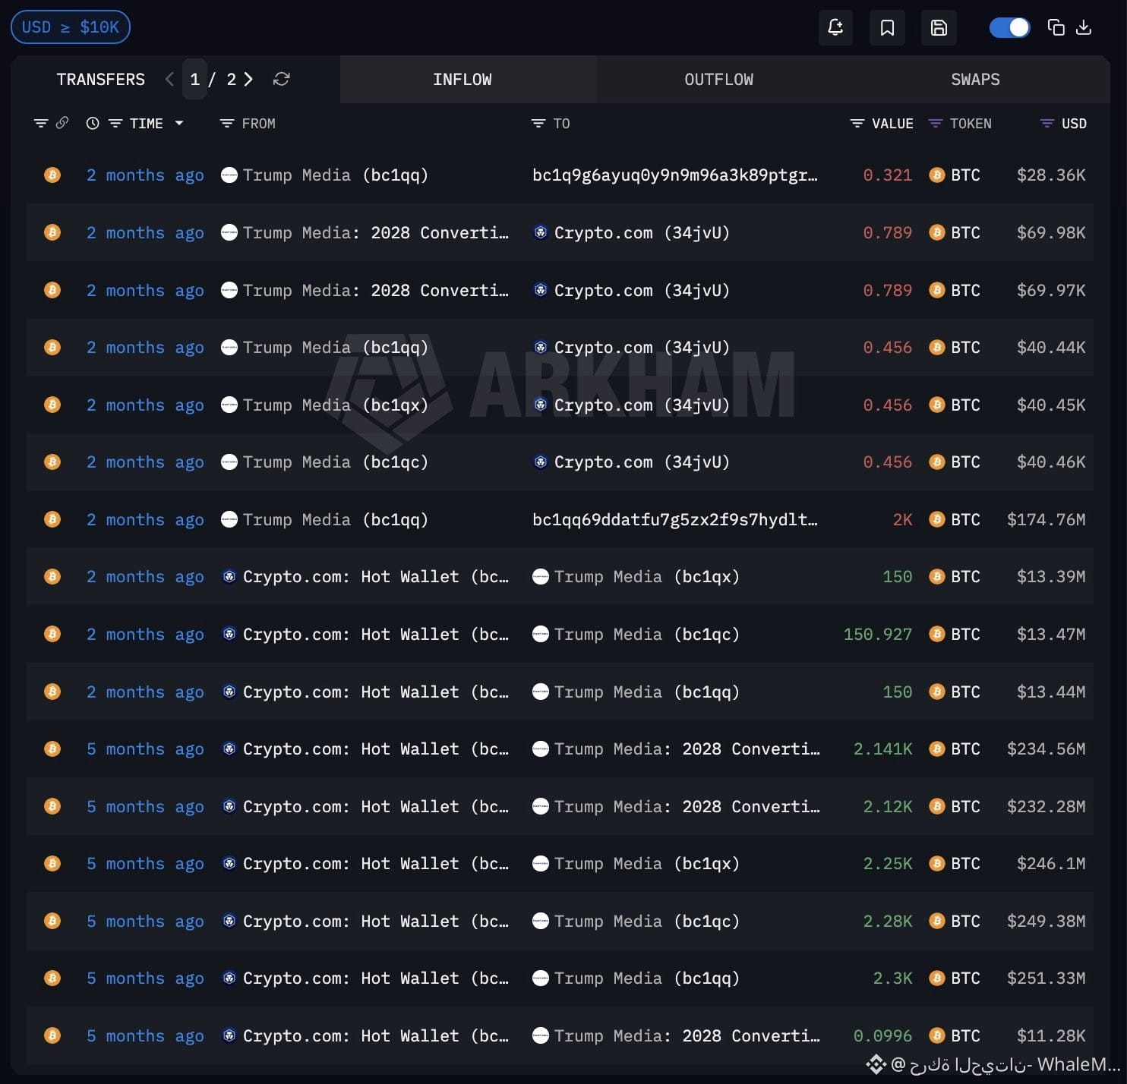
Task: Open the create alert bell icon
Action: [x=835, y=28]
